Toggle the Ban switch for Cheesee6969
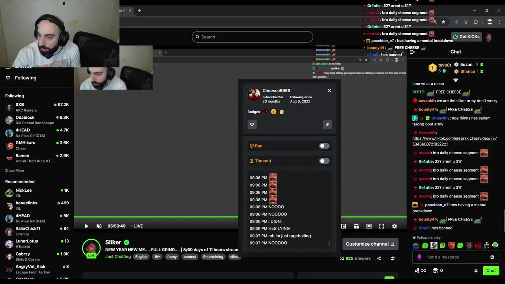Image resolution: width=505 pixels, height=284 pixels. (x=324, y=146)
